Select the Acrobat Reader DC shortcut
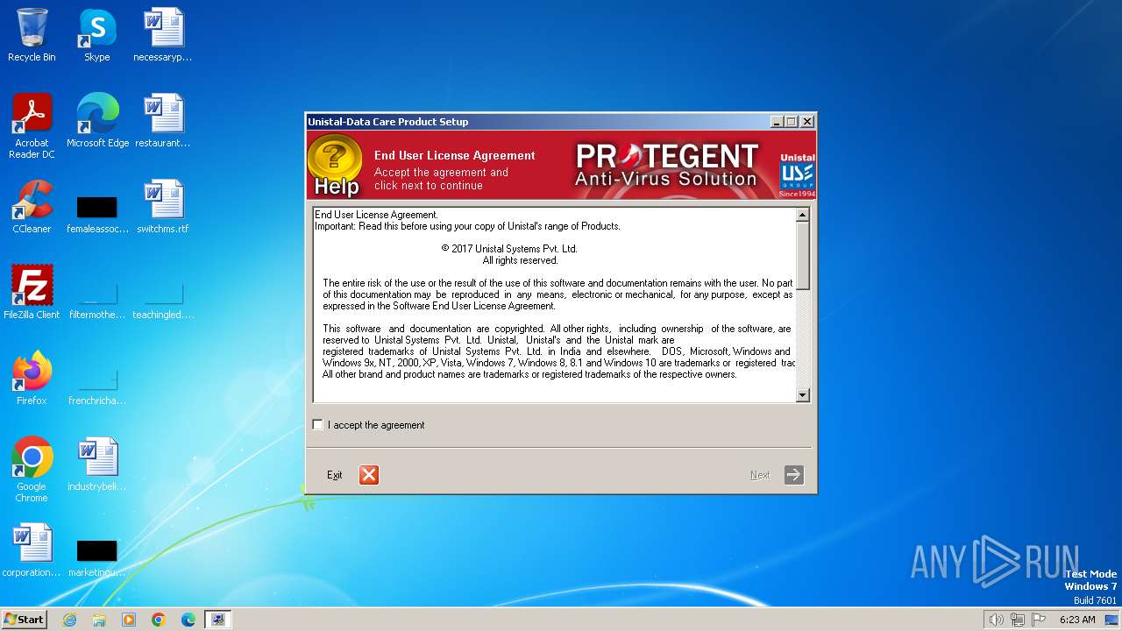1122x631 pixels. click(32, 127)
